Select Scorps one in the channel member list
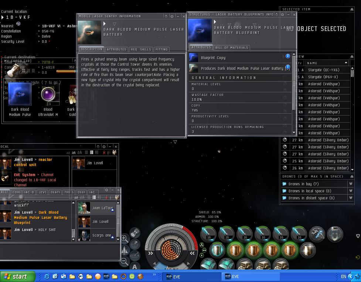Viewport: 361px width, 282px height. (97, 235)
